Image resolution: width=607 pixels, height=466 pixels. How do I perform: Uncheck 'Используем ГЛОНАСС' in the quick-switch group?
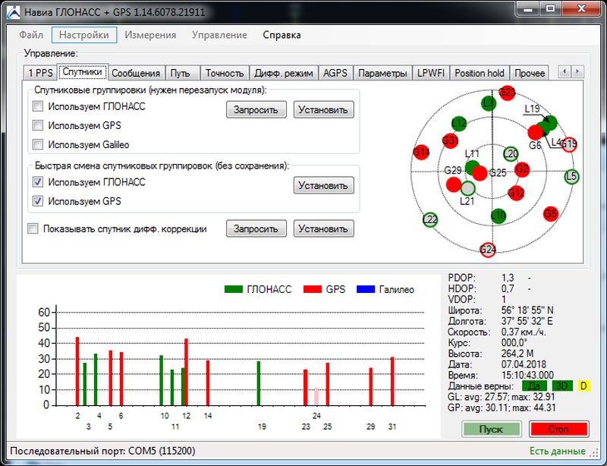tap(37, 181)
